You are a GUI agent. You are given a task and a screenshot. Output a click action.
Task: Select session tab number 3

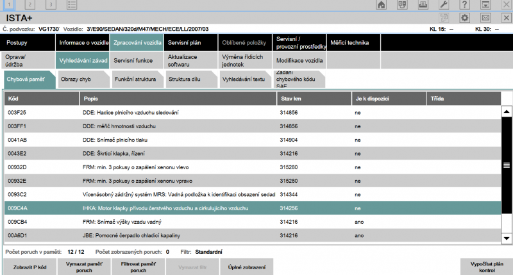tap(51, 4)
